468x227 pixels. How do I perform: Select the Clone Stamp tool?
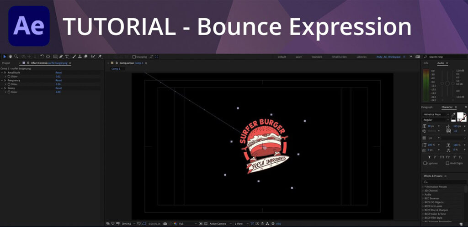80,57
